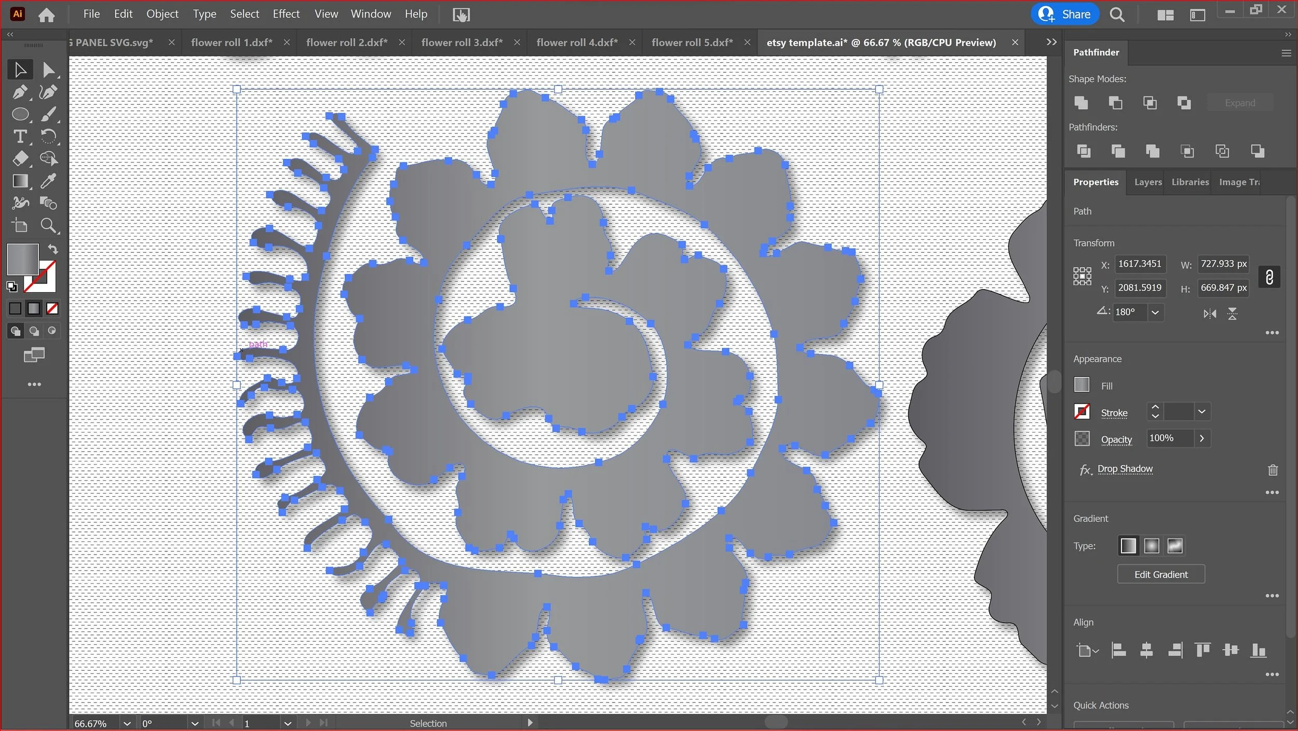This screenshot has height=731, width=1298.
Task: Switch to the Layers tab
Action: point(1147,182)
